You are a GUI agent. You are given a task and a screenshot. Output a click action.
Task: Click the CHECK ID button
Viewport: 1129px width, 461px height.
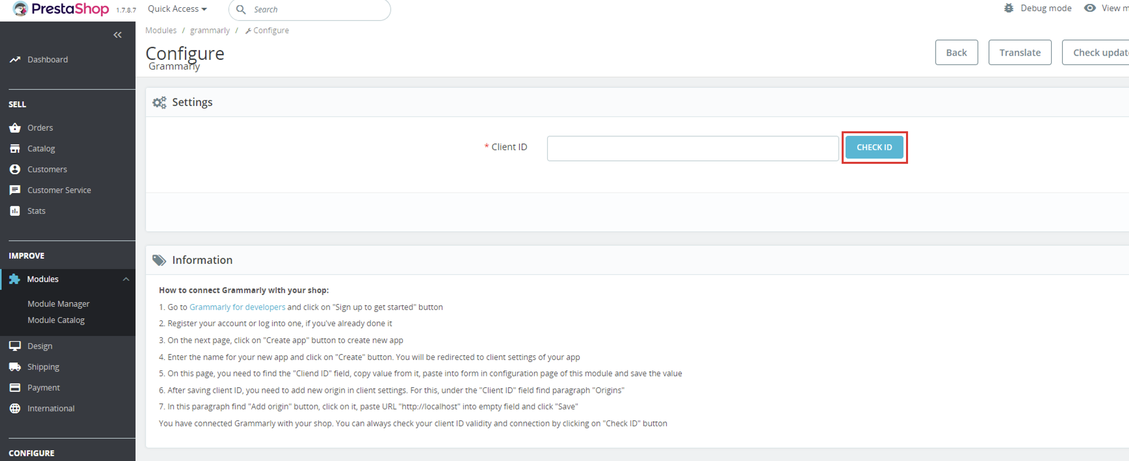click(874, 147)
